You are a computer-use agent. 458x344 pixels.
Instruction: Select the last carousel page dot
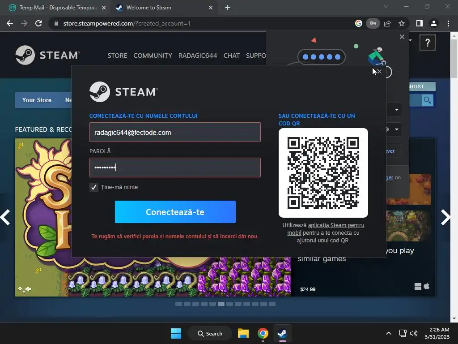(272, 304)
